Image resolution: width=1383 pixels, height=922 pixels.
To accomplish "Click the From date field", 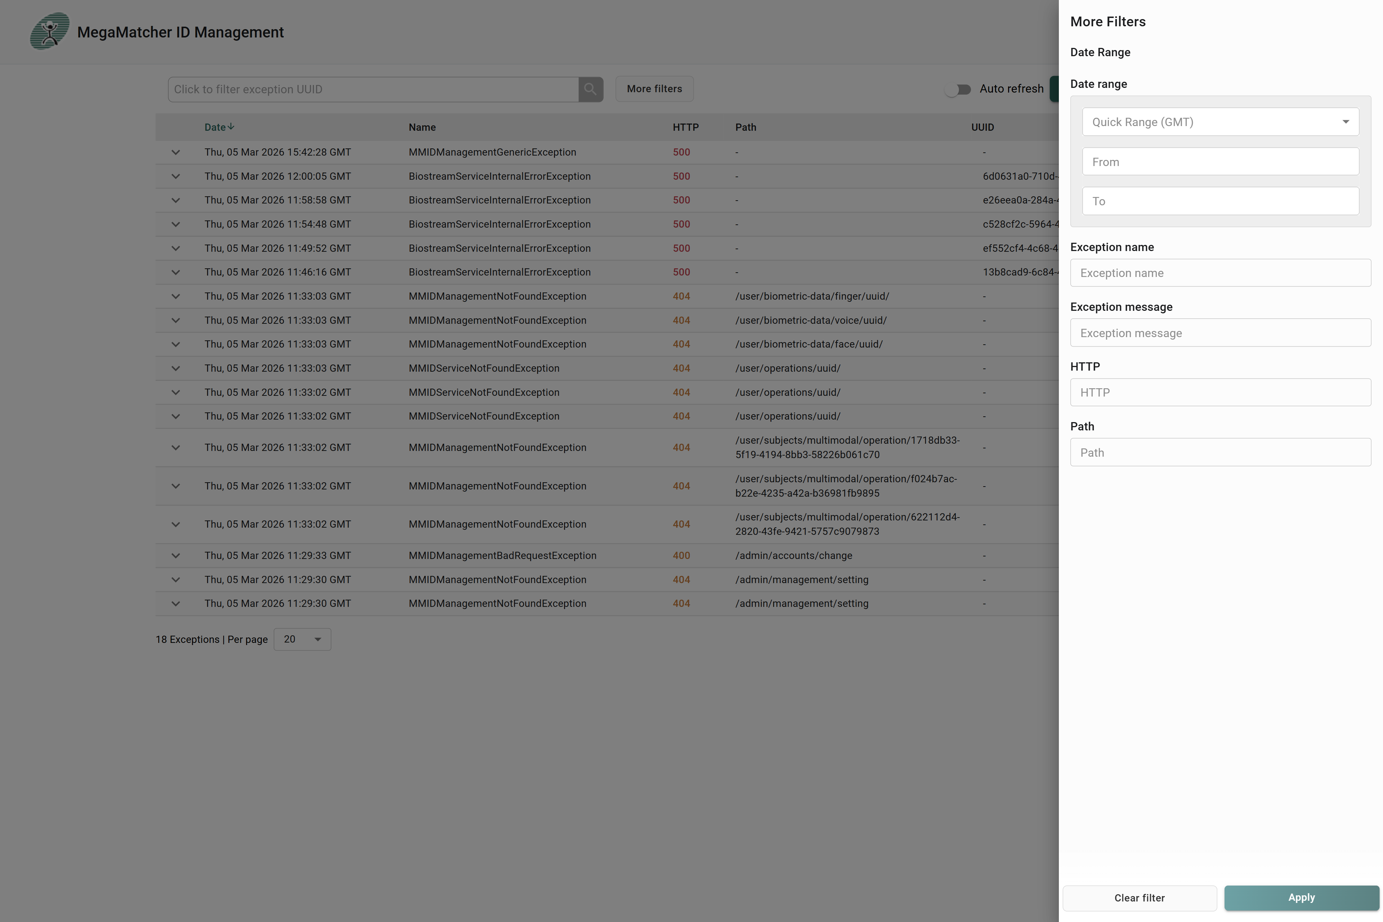I will point(1220,162).
